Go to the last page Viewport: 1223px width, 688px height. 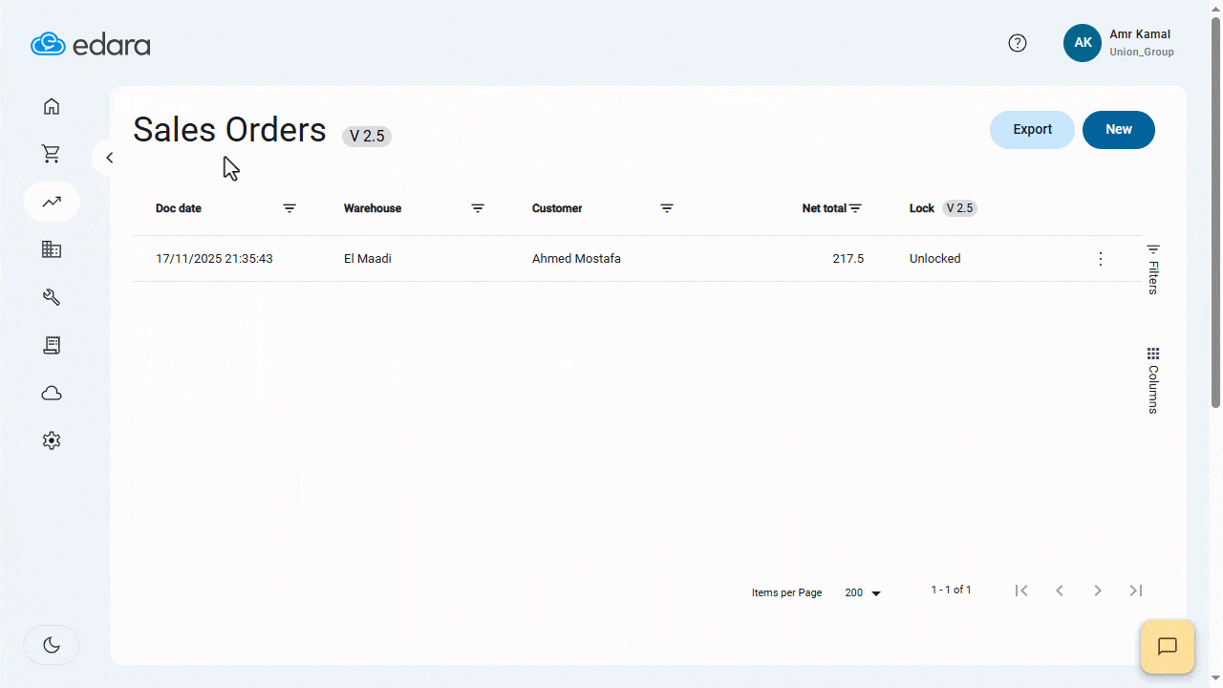[1136, 591]
